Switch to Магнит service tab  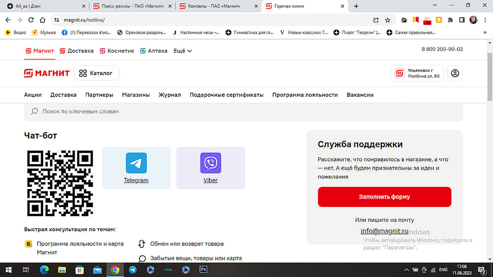click(x=39, y=51)
